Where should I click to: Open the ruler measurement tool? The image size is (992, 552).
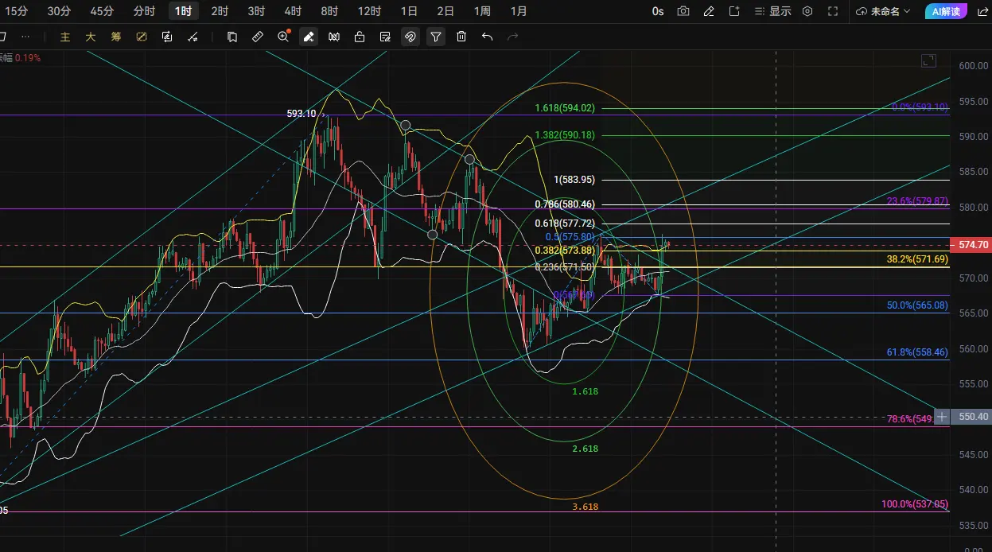(257, 37)
